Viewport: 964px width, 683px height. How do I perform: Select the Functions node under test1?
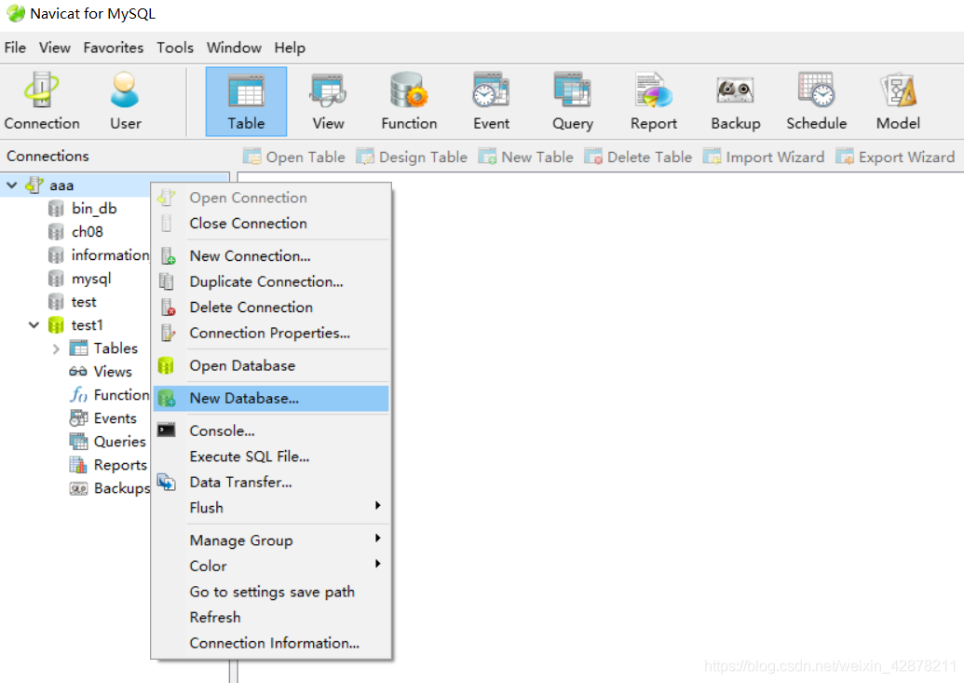[x=121, y=395]
